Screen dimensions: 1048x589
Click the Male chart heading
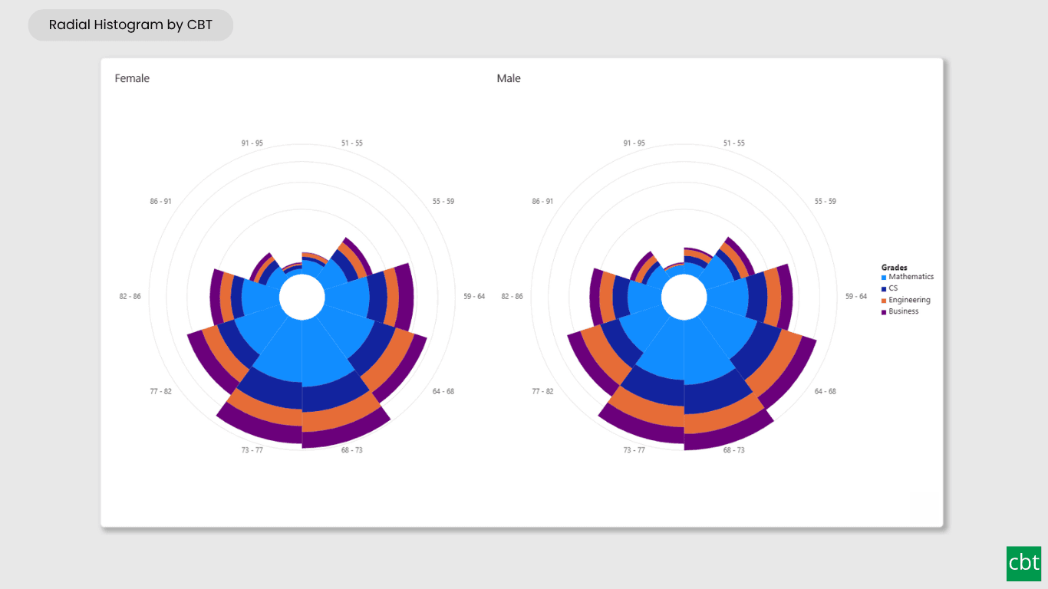[509, 78]
